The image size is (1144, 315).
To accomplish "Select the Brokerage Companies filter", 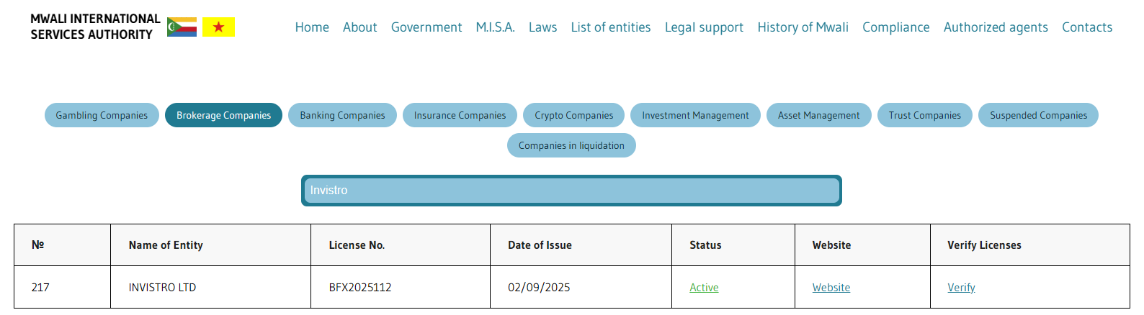I will pyautogui.click(x=223, y=115).
